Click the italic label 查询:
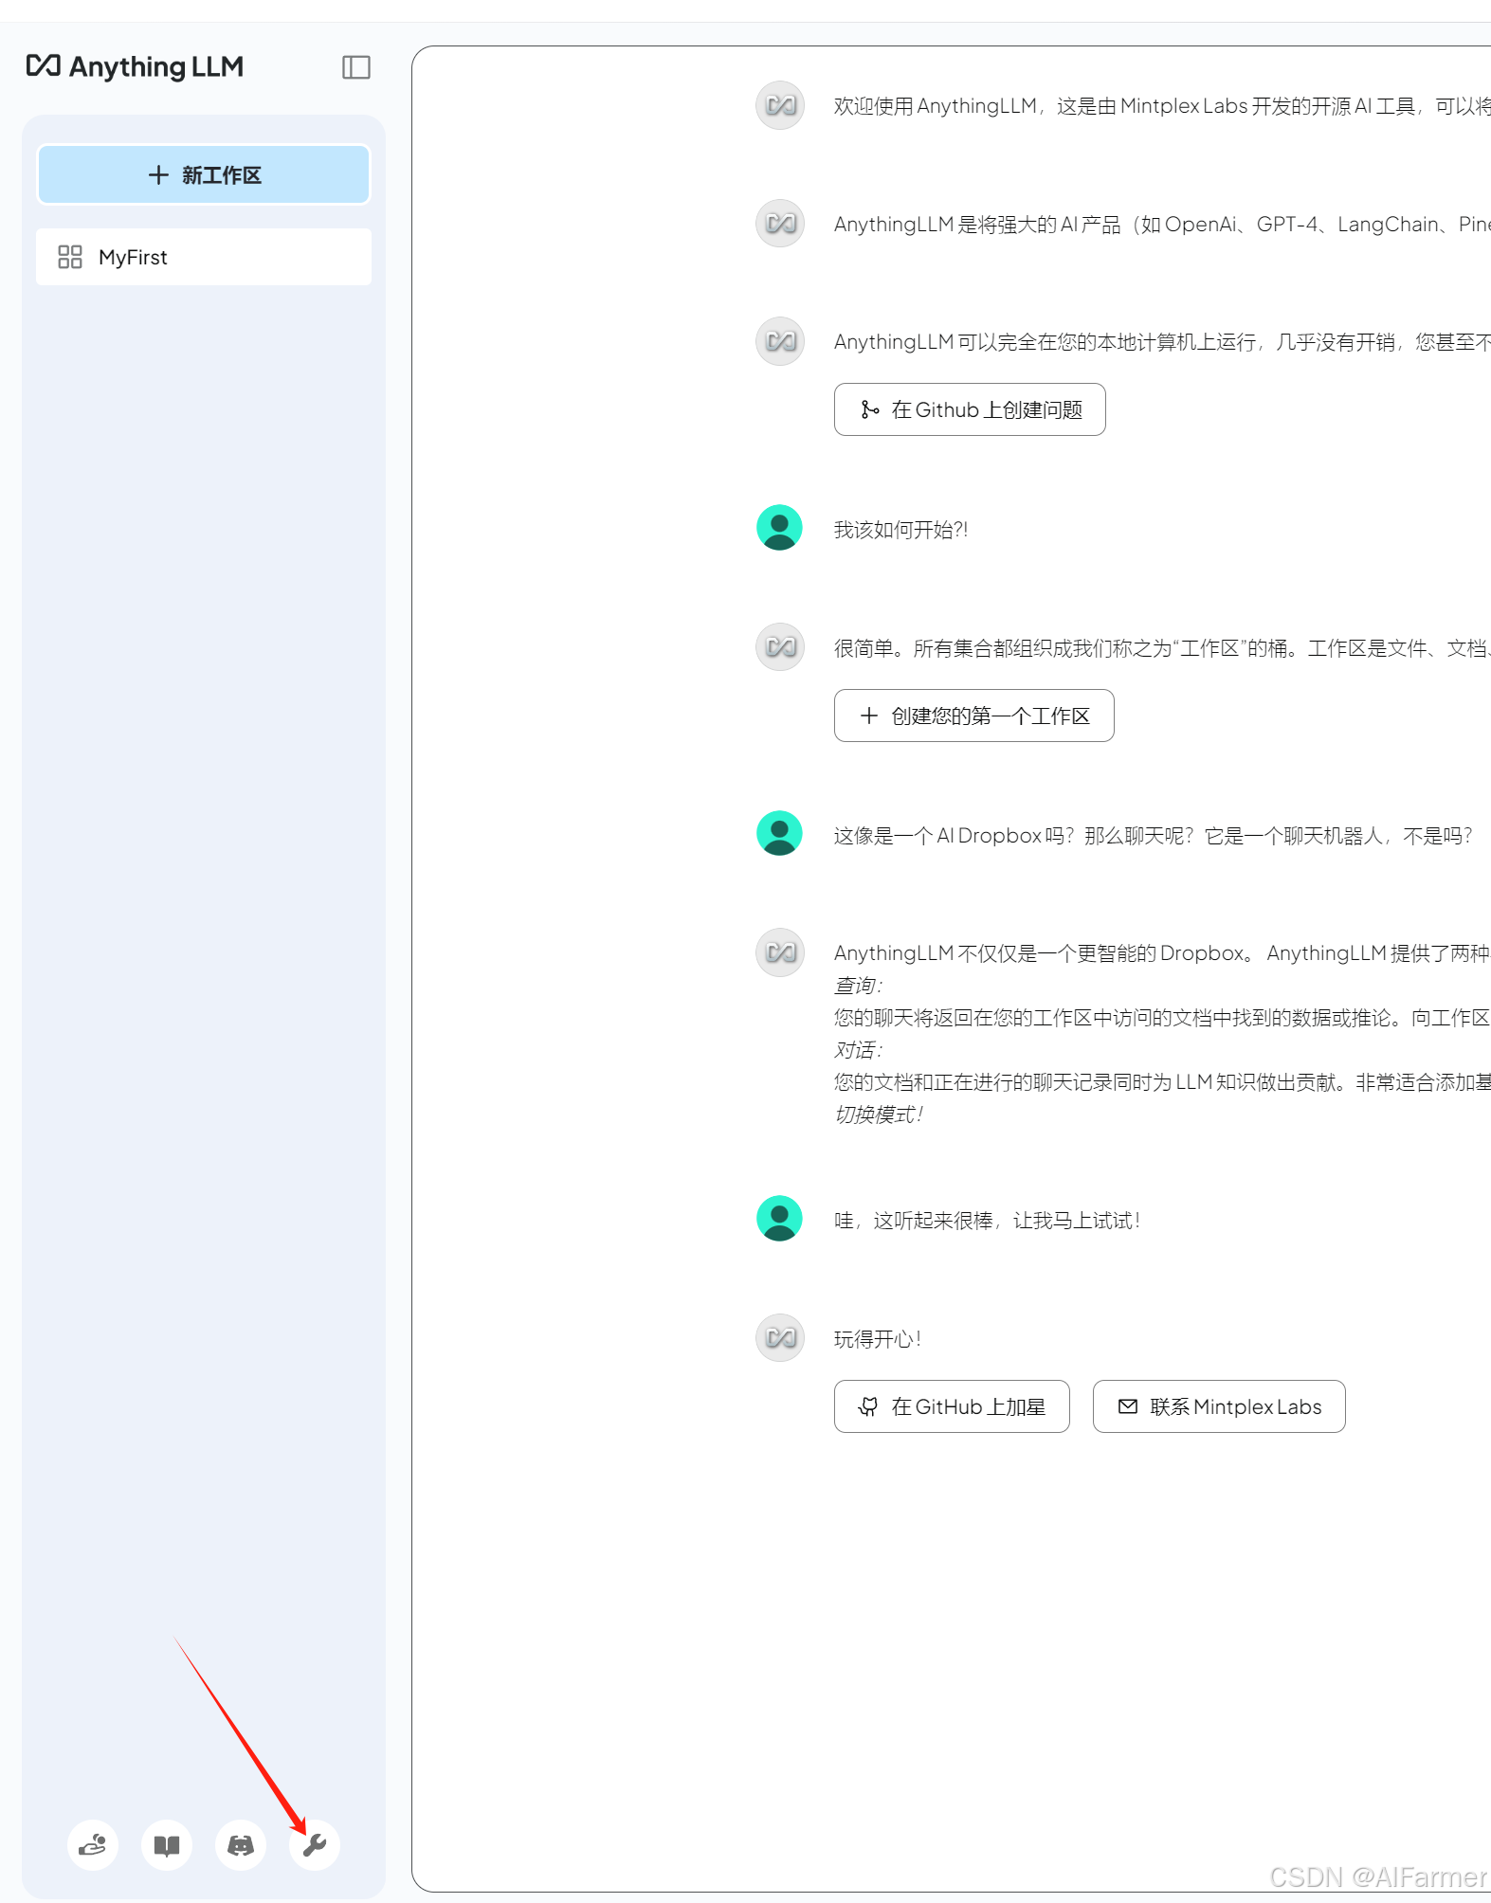 coord(858,986)
